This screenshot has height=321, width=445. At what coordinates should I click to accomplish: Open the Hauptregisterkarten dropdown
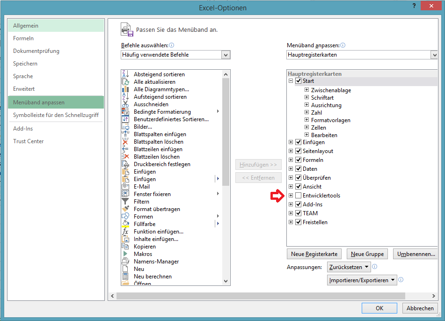pos(434,55)
